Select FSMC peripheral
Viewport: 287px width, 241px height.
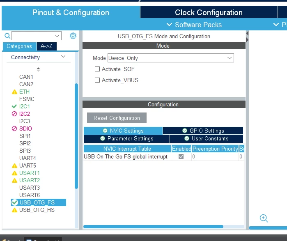(x=27, y=99)
